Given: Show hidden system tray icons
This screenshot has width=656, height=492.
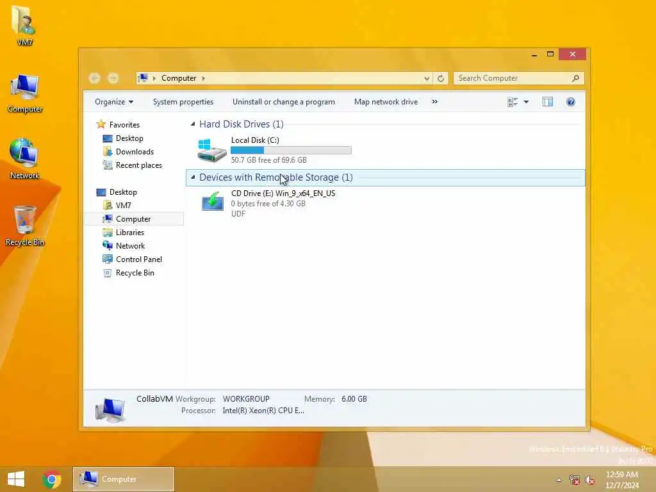Looking at the screenshot, I should [x=559, y=480].
